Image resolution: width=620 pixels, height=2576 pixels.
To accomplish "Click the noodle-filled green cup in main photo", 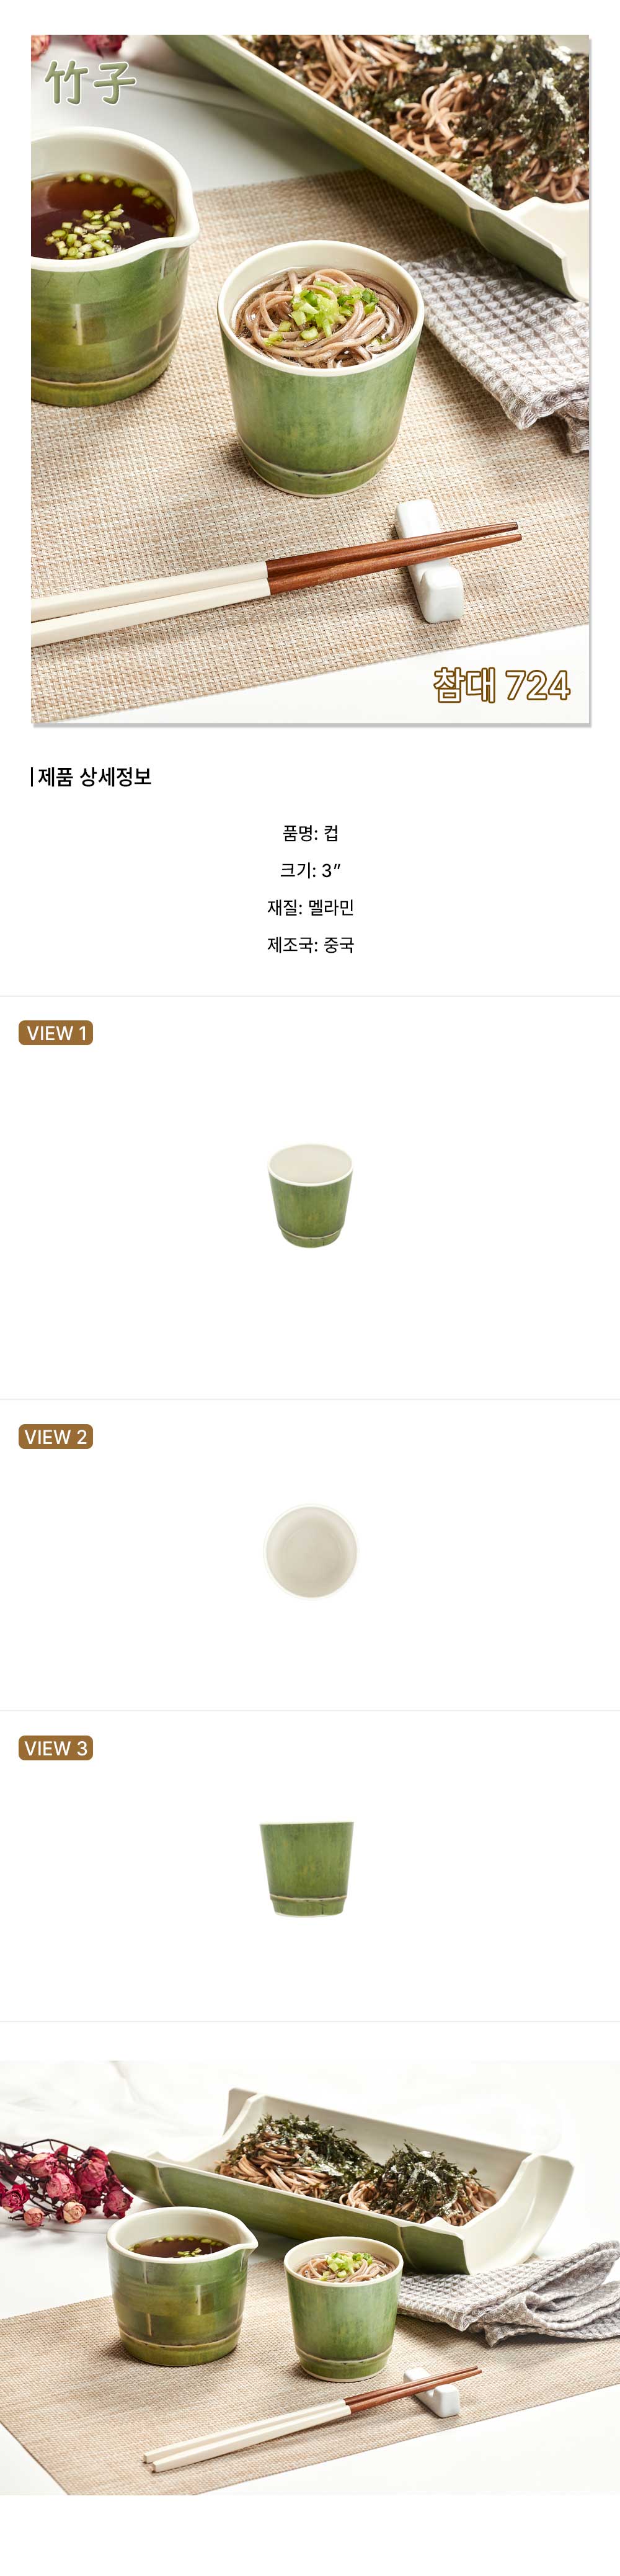I will tap(320, 375).
